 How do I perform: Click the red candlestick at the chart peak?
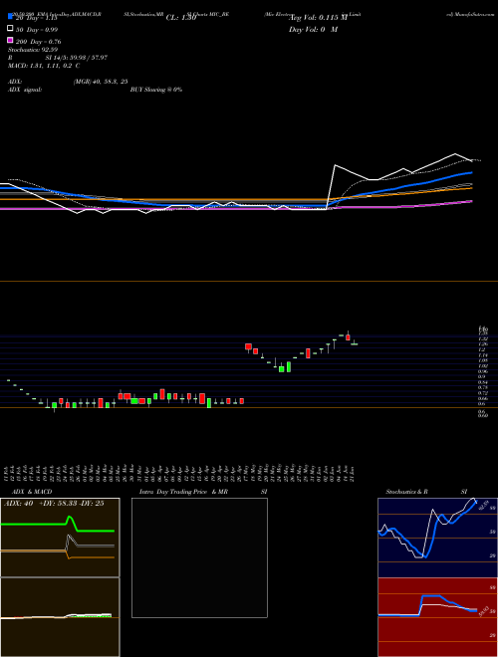click(348, 337)
